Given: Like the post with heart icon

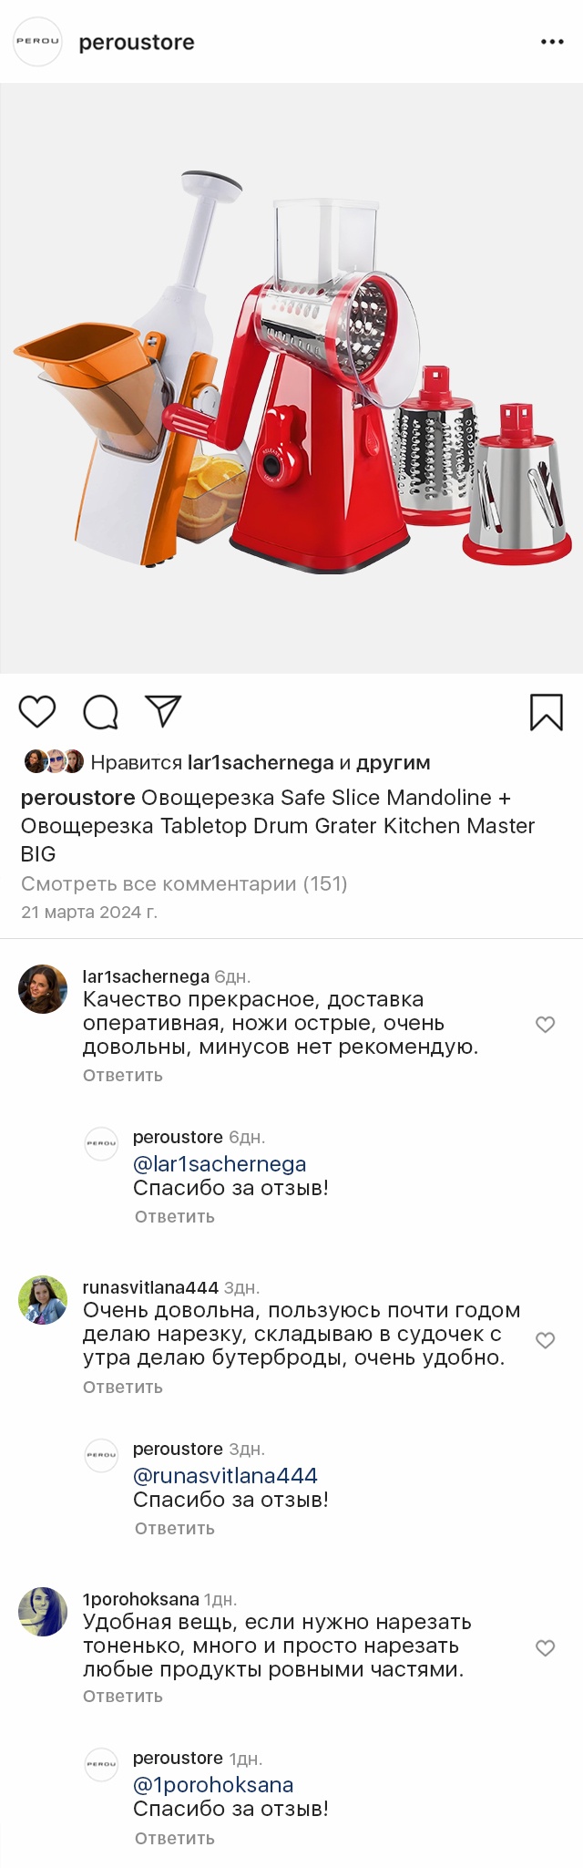Looking at the screenshot, I should [x=37, y=711].
